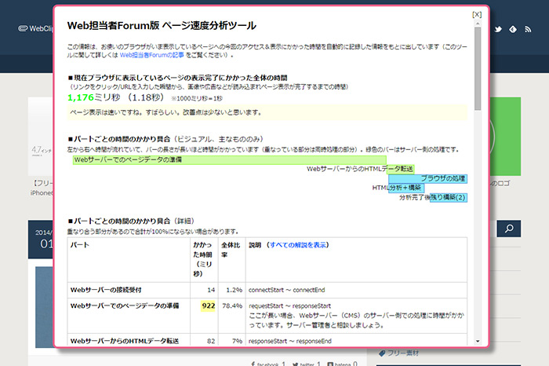The image size is (549, 366).
Task: Click すべての解説を表示 link in table header
Action: [297, 245]
